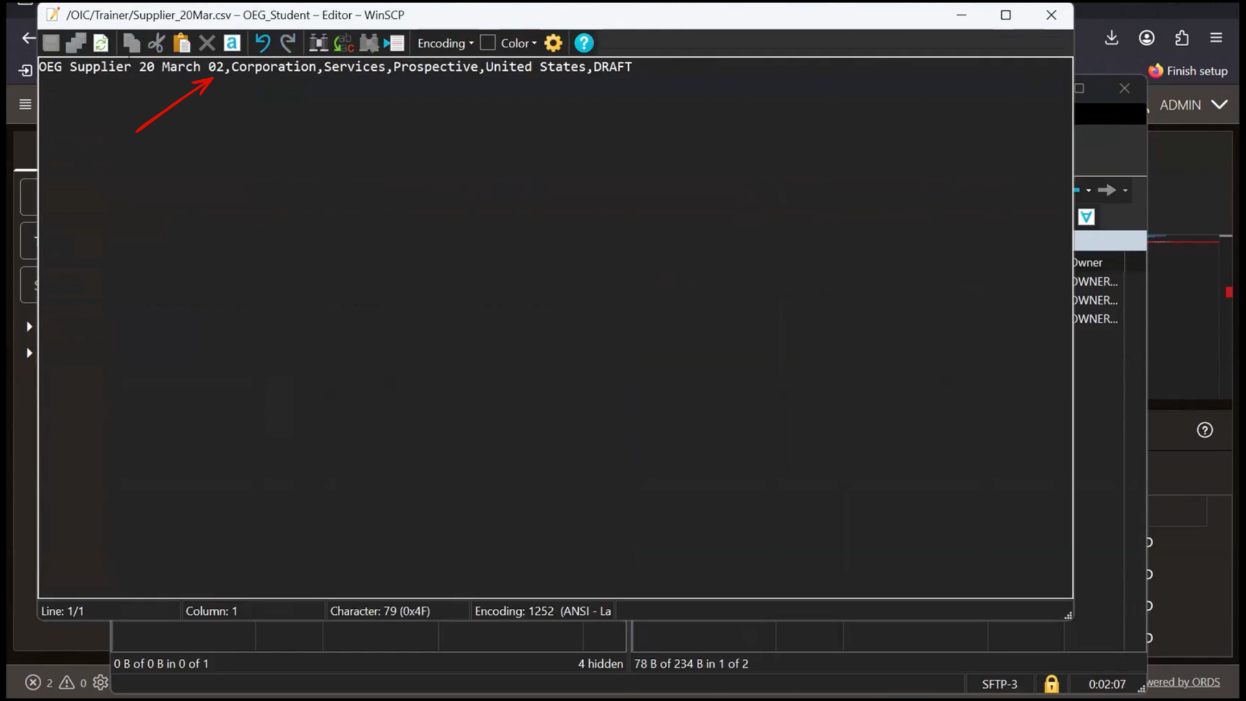Click the browser back arrow

click(x=29, y=38)
